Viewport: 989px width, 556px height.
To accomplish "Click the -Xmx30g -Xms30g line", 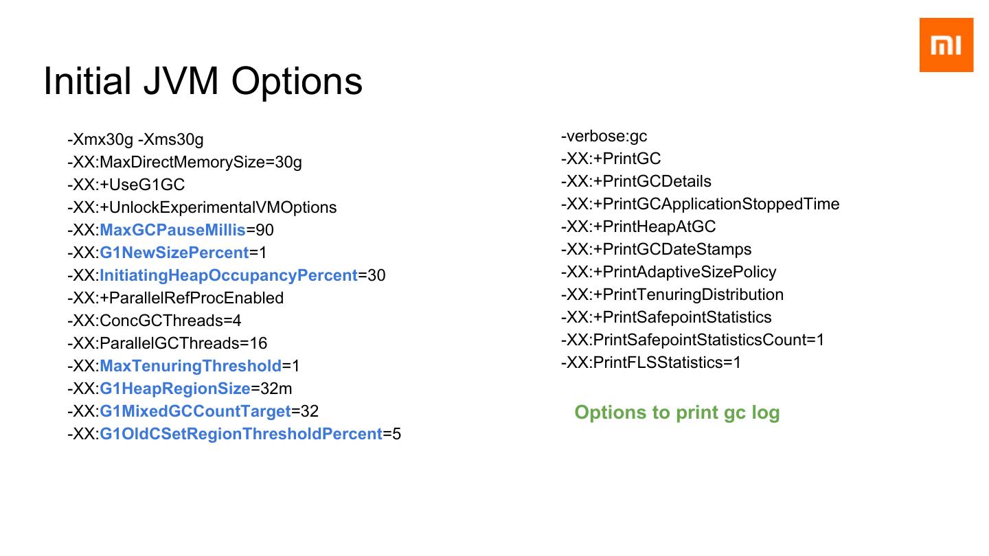I will coord(135,140).
